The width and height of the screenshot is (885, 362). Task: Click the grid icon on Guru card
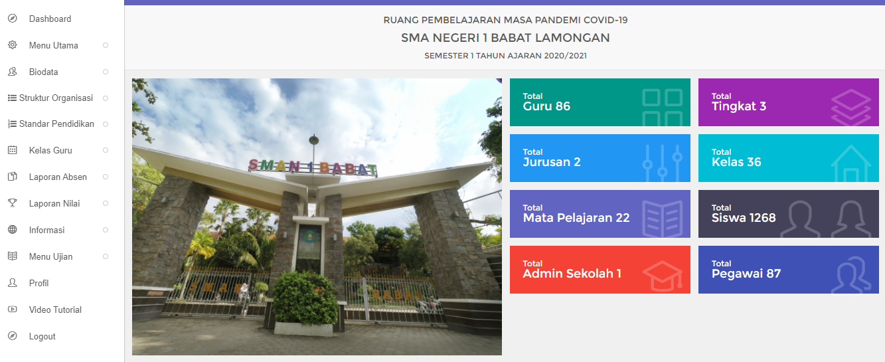(662, 107)
